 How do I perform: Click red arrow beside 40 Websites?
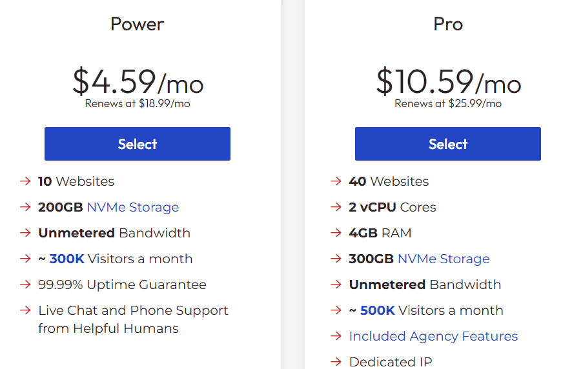point(336,181)
